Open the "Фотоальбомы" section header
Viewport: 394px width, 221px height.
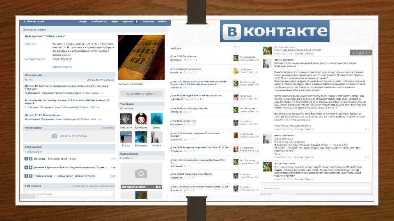pyautogui.click(x=142, y=153)
